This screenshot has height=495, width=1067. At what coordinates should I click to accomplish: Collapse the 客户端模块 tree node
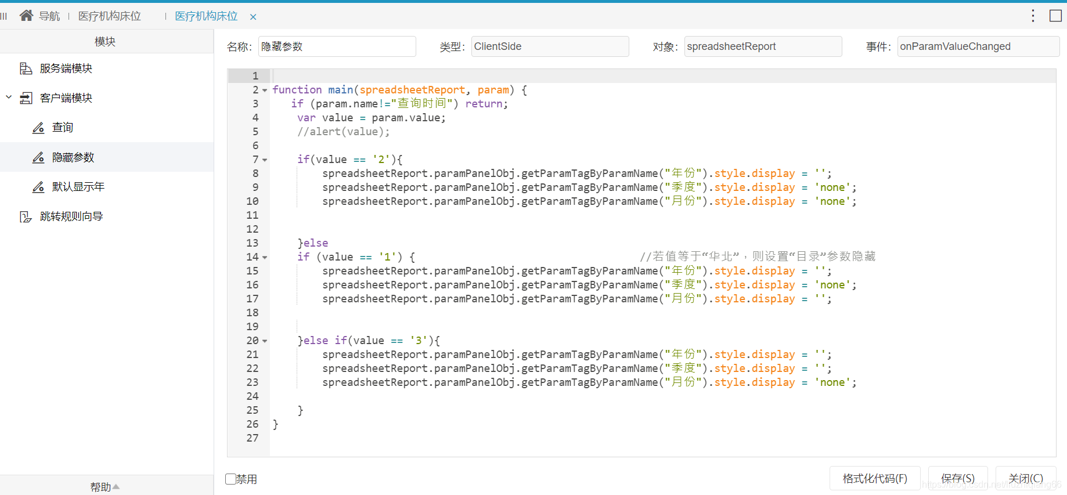click(x=9, y=97)
